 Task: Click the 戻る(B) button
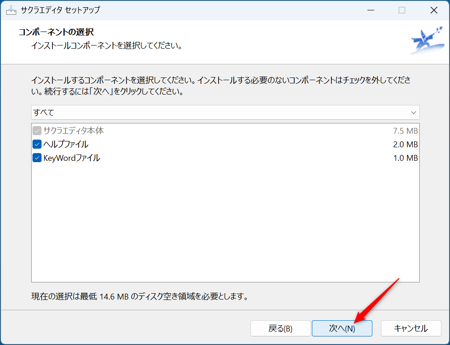tap(280, 328)
